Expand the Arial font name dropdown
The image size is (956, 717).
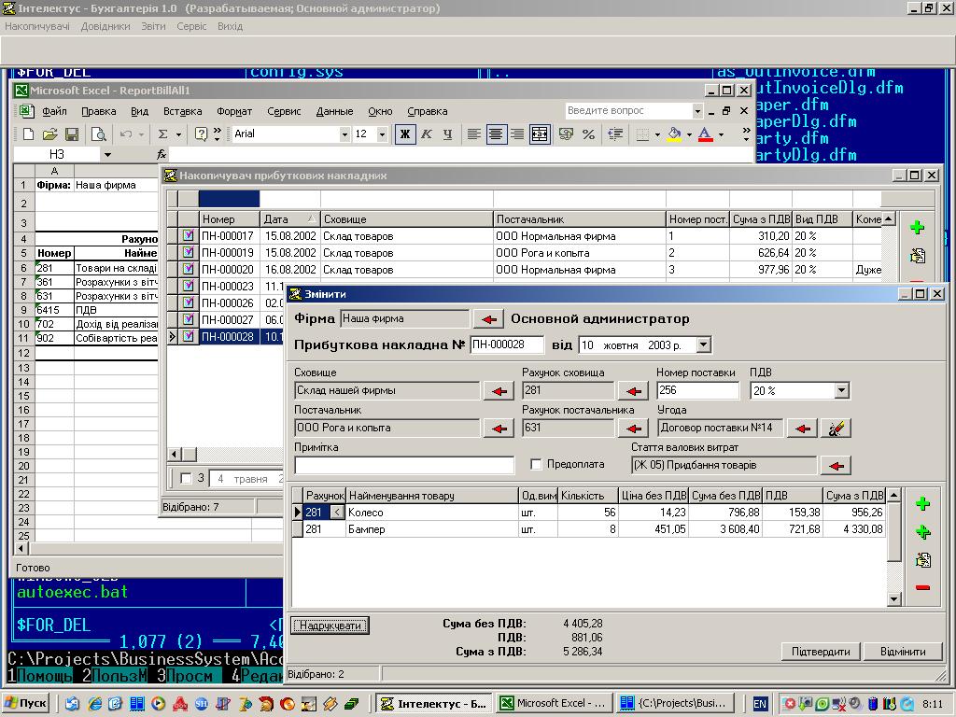click(x=344, y=134)
